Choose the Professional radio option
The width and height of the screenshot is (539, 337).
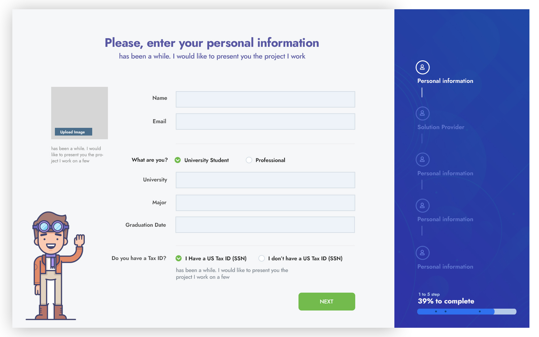249,160
